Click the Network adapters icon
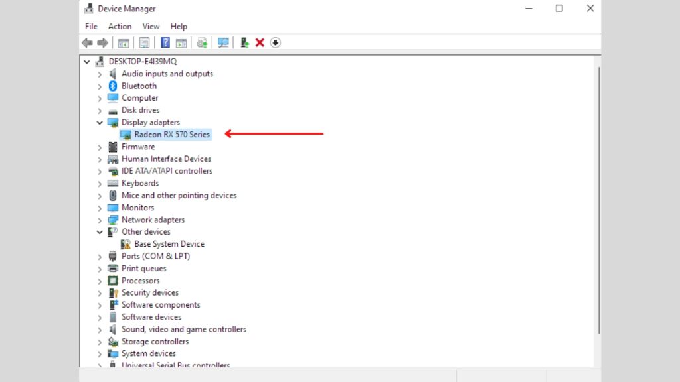The height and width of the screenshot is (382, 680). pos(113,220)
